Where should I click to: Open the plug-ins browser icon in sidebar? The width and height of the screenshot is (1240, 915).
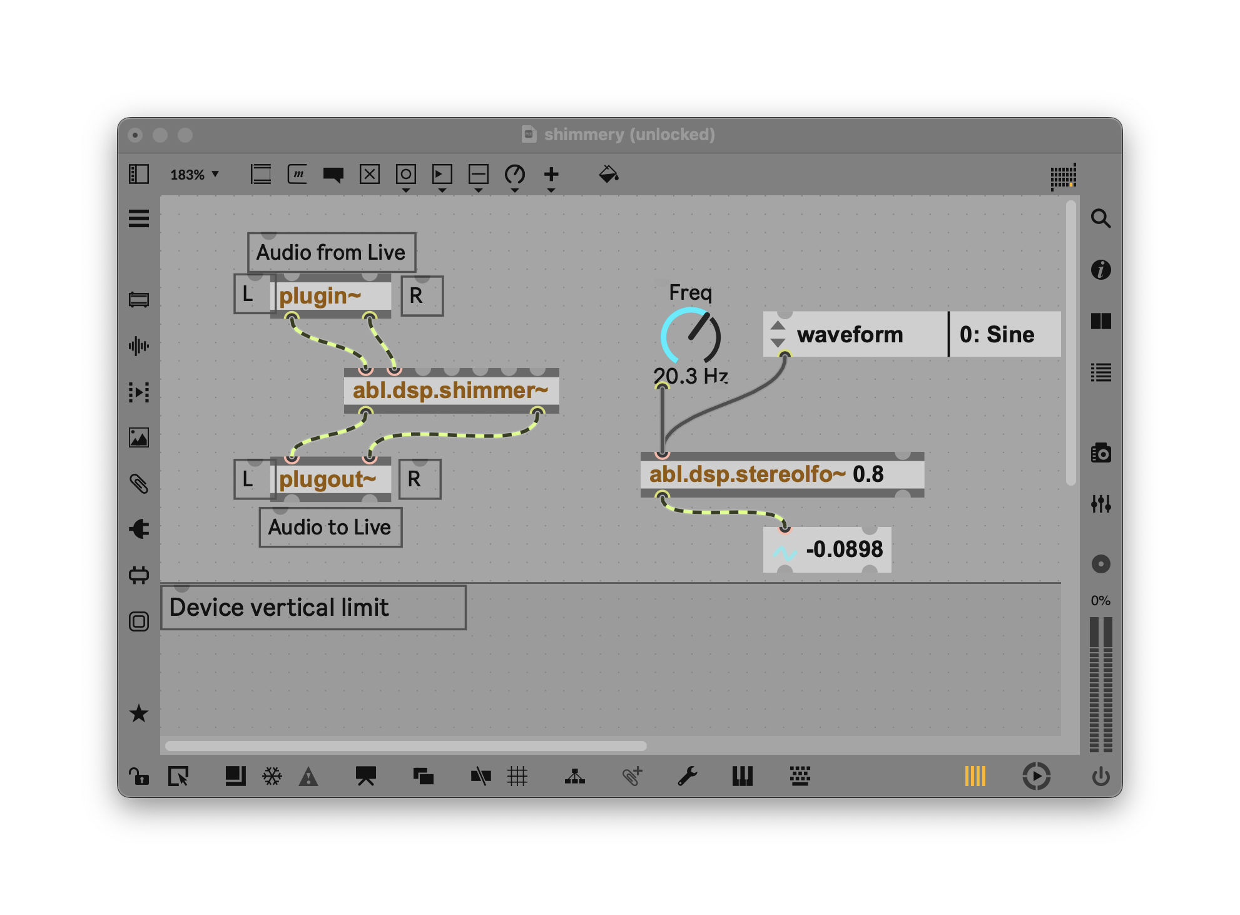point(138,529)
